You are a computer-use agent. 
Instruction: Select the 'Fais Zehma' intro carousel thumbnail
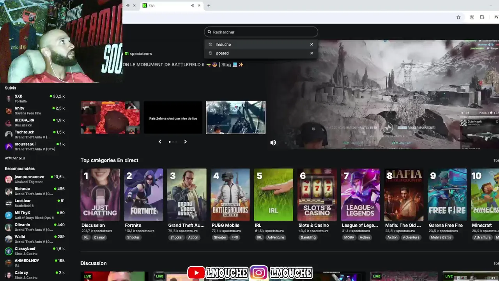coord(173,117)
